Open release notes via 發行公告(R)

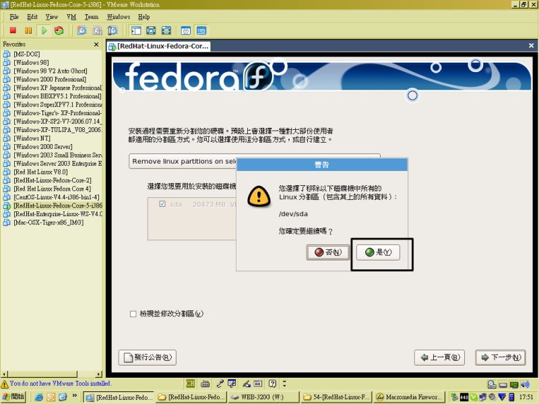point(148,358)
